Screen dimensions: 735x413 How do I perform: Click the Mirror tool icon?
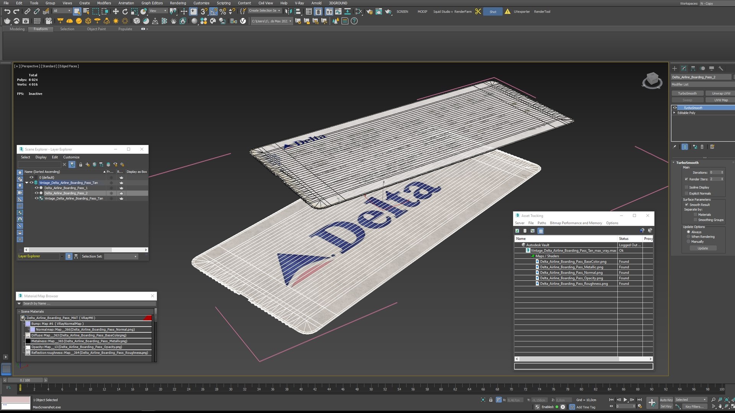click(x=289, y=11)
